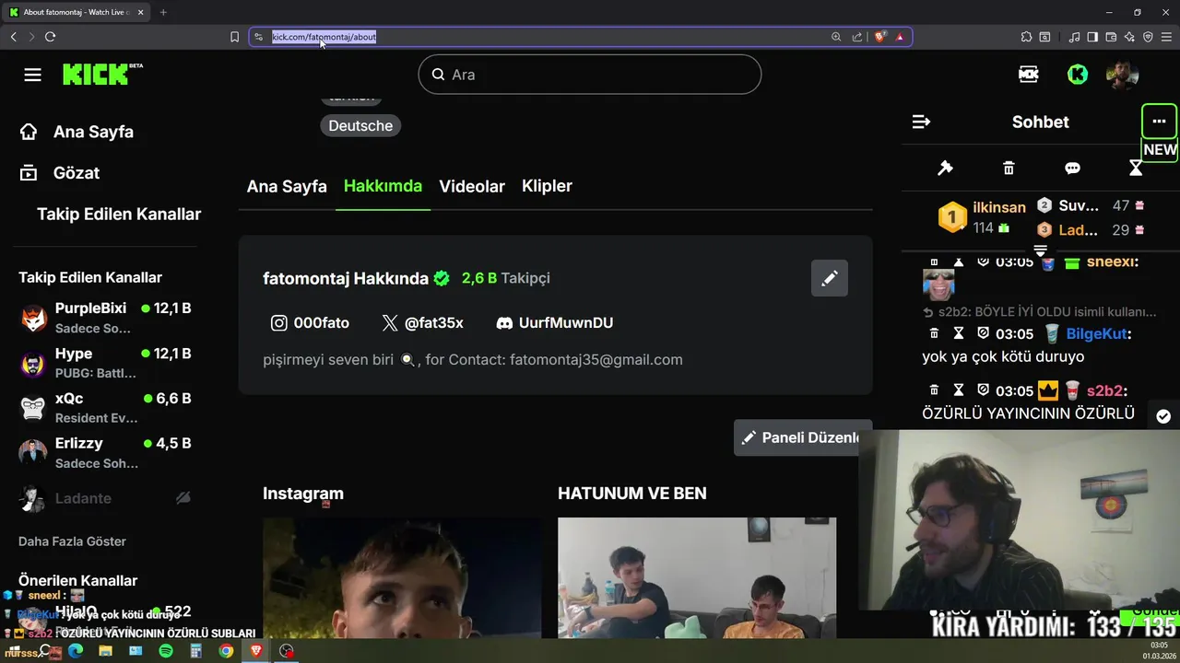Collapse the Sohbet chat panel
Image resolution: width=1180 pixels, height=663 pixels.
[921, 122]
